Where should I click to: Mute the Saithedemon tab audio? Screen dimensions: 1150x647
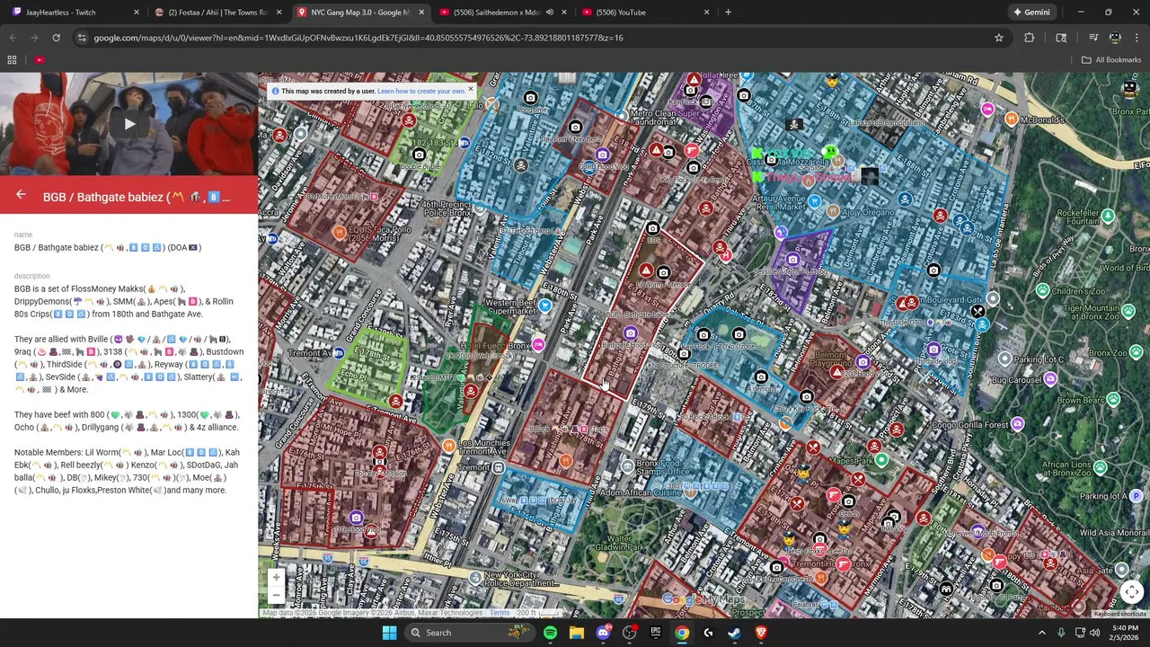(549, 13)
